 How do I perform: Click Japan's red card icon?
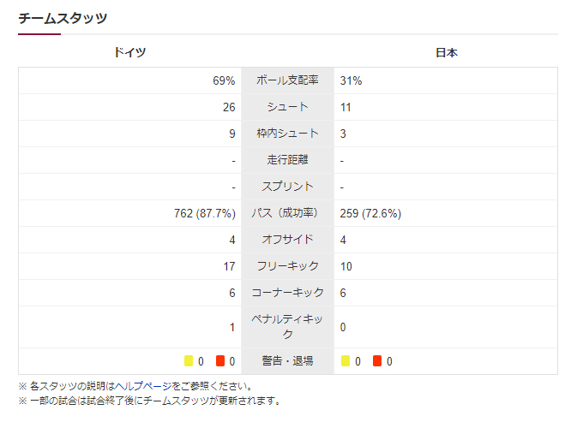point(377,361)
